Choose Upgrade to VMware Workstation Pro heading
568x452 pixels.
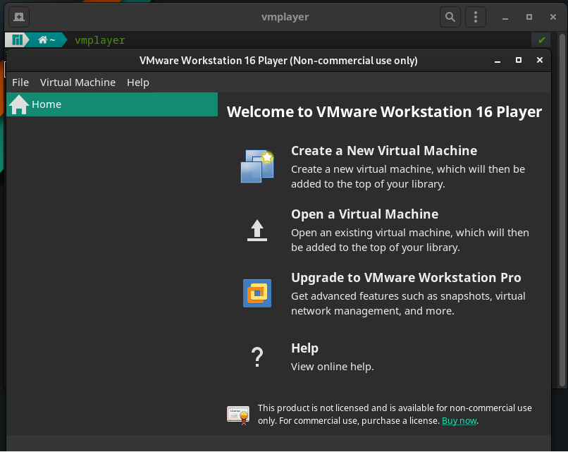[406, 278]
